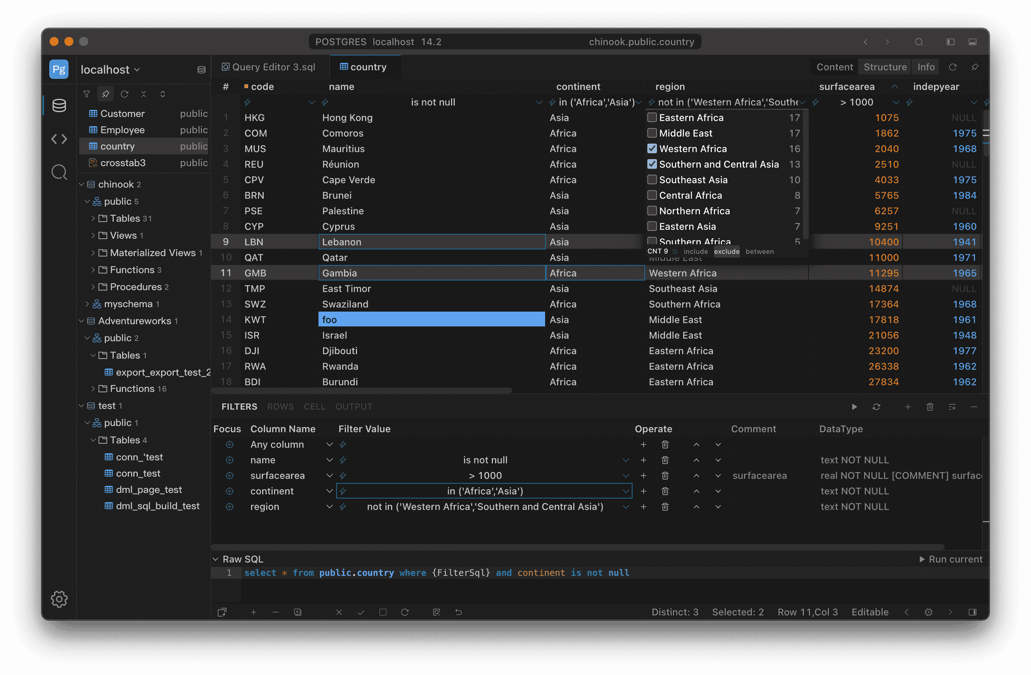Click the pin icon above the table list
The height and width of the screenshot is (675, 1031).
pos(105,94)
